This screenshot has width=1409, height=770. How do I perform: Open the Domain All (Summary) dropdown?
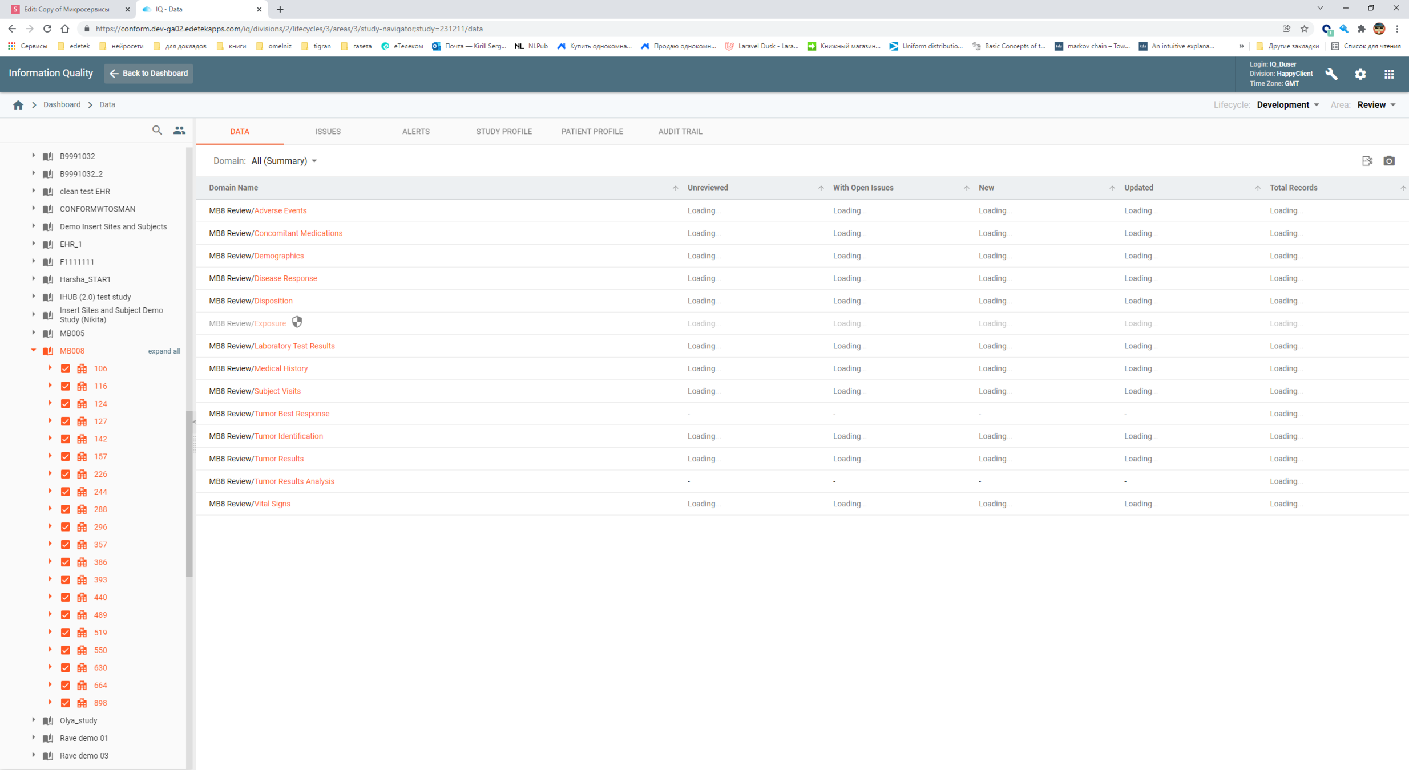pos(284,161)
